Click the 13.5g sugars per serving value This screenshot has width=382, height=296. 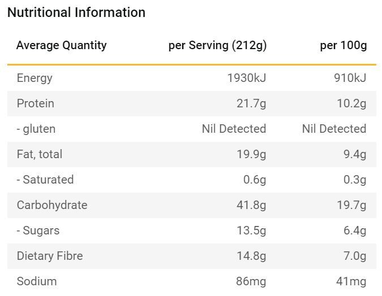[251, 230]
